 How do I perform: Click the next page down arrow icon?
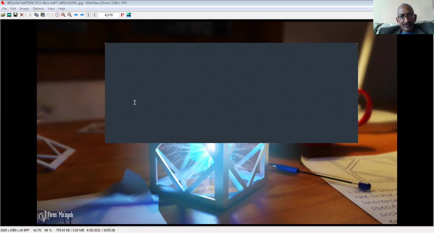[95, 15]
